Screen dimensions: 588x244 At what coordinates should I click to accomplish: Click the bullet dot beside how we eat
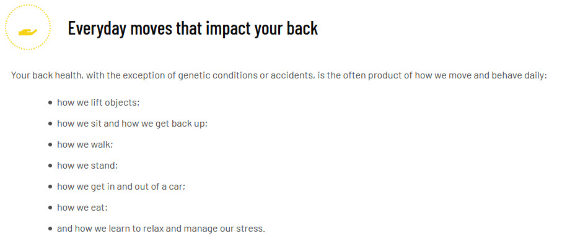pyautogui.click(x=51, y=208)
